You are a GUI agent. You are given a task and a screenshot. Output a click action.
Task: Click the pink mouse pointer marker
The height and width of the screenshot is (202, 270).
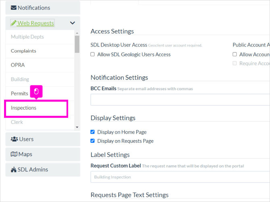tap(36, 91)
